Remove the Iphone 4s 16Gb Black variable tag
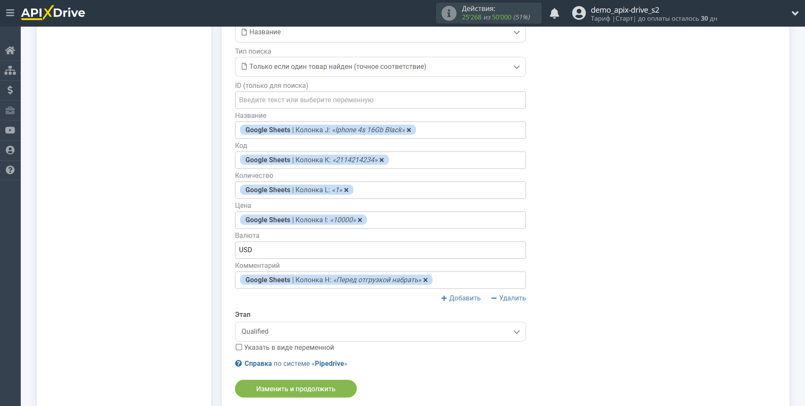The height and width of the screenshot is (406, 805). tap(409, 130)
